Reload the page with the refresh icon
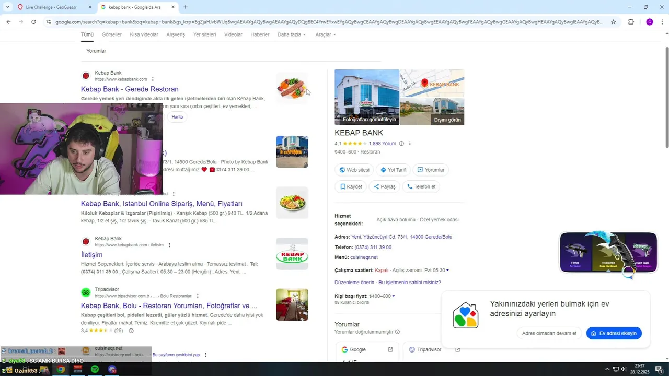This screenshot has width=669, height=376. point(33,22)
